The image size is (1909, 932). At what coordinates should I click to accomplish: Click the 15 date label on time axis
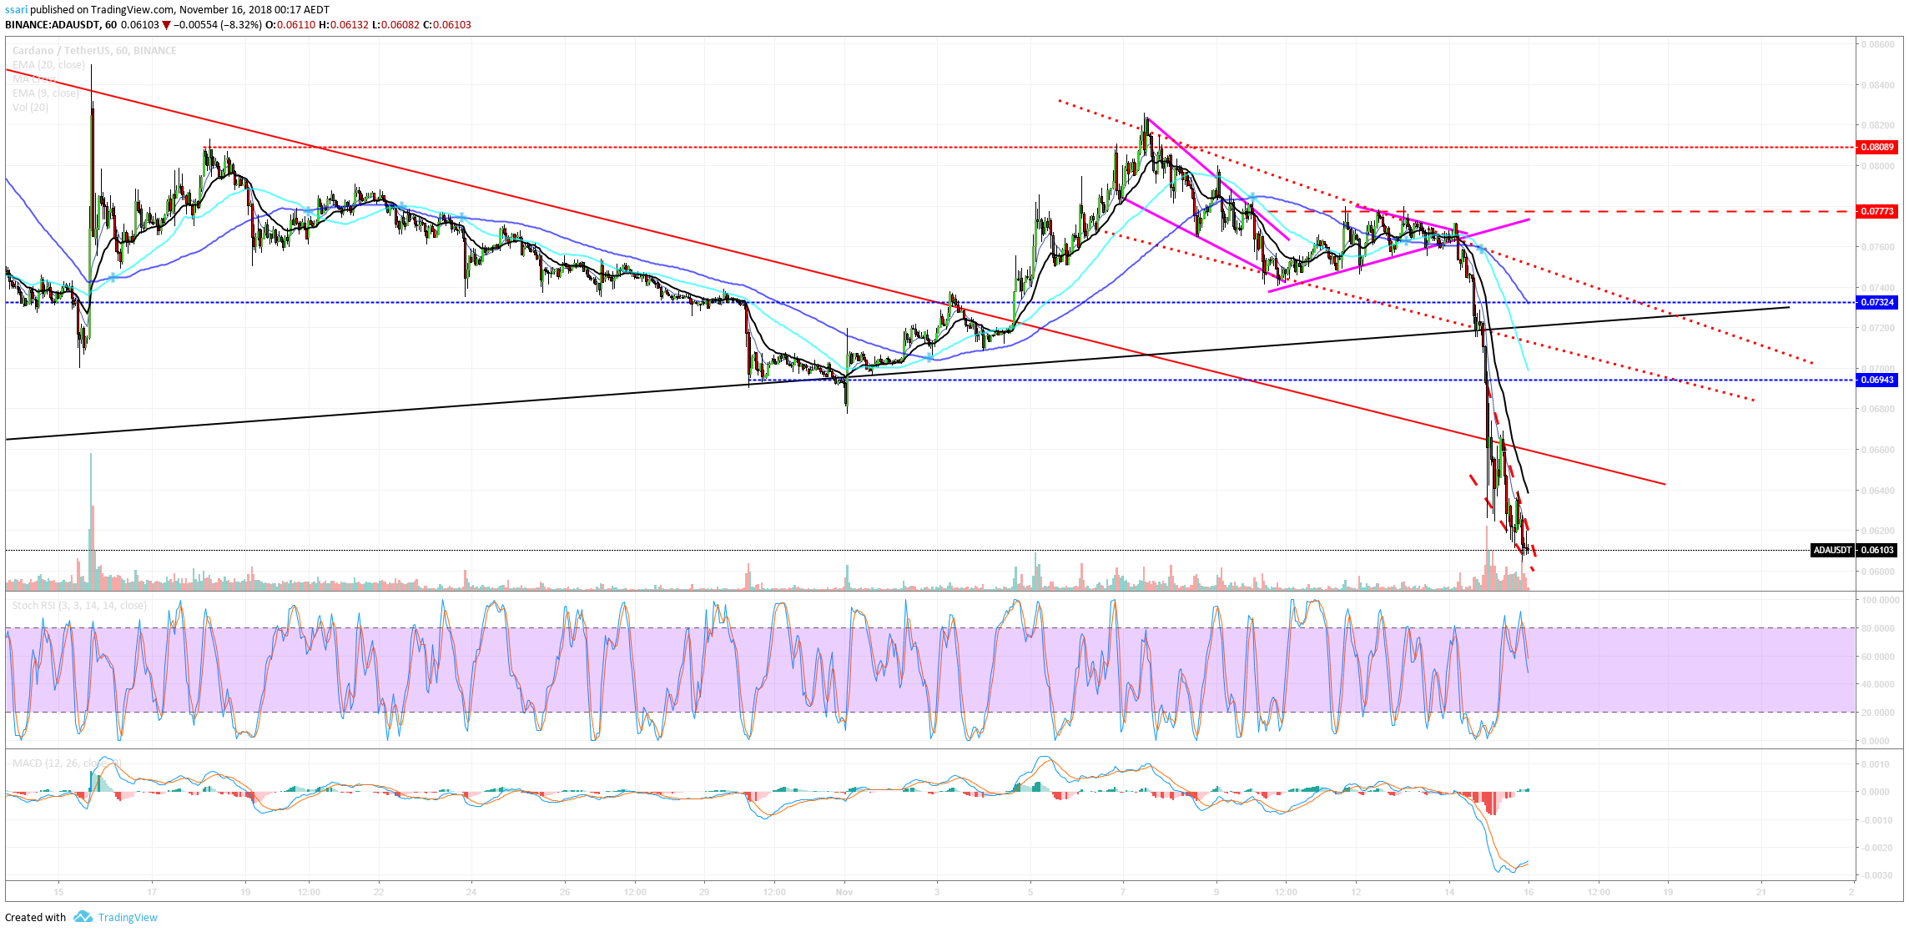(58, 892)
